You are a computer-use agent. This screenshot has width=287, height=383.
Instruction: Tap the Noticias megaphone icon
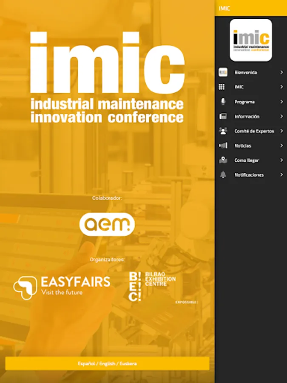223,146
